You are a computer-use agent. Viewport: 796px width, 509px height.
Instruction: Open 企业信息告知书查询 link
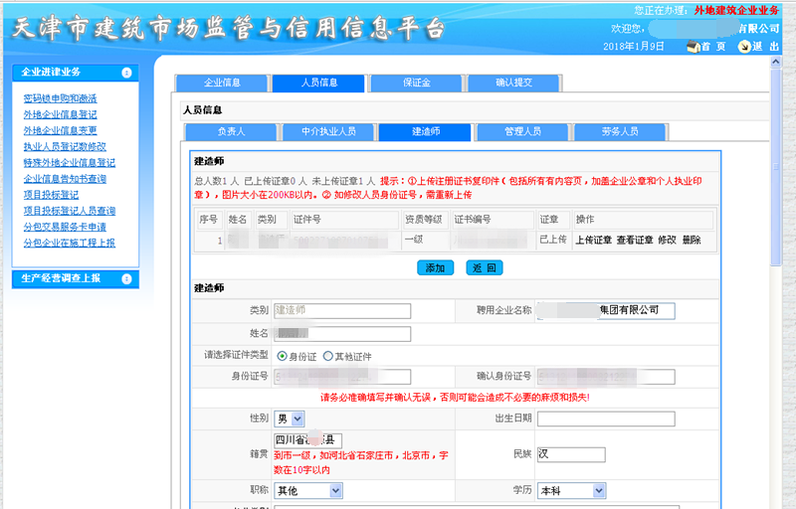(x=65, y=179)
